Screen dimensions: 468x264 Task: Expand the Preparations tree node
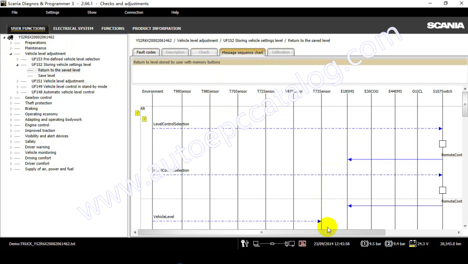point(11,43)
